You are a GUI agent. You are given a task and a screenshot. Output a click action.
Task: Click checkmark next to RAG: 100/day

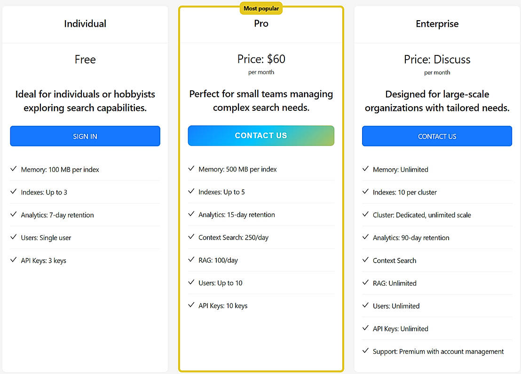click(191, 260)
